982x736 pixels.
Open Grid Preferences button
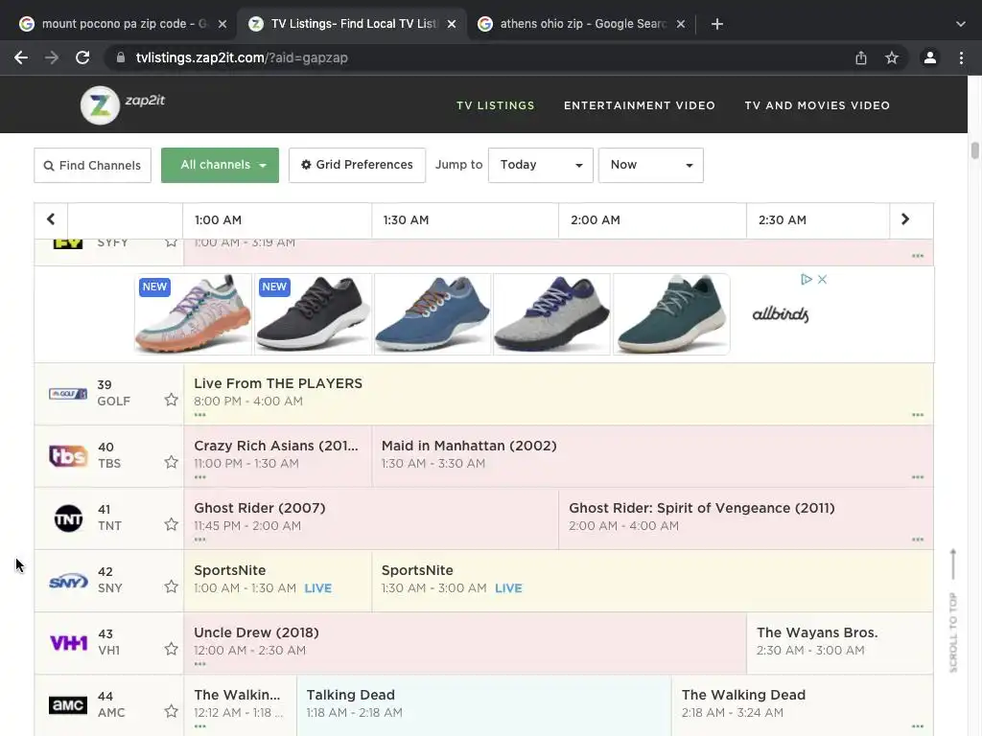pos(357,165)
